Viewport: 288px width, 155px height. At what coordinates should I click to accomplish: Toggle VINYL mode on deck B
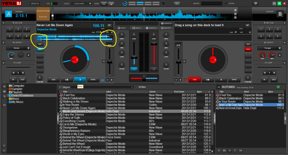pyautogui.click(x=248, y=49)
